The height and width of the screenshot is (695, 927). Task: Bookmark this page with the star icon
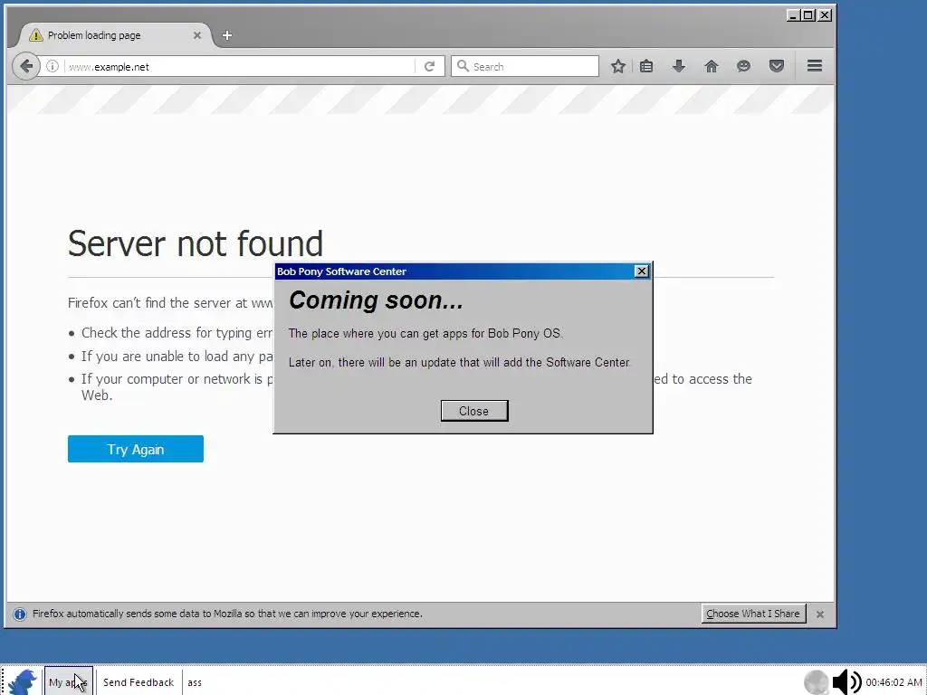(617, 66)
